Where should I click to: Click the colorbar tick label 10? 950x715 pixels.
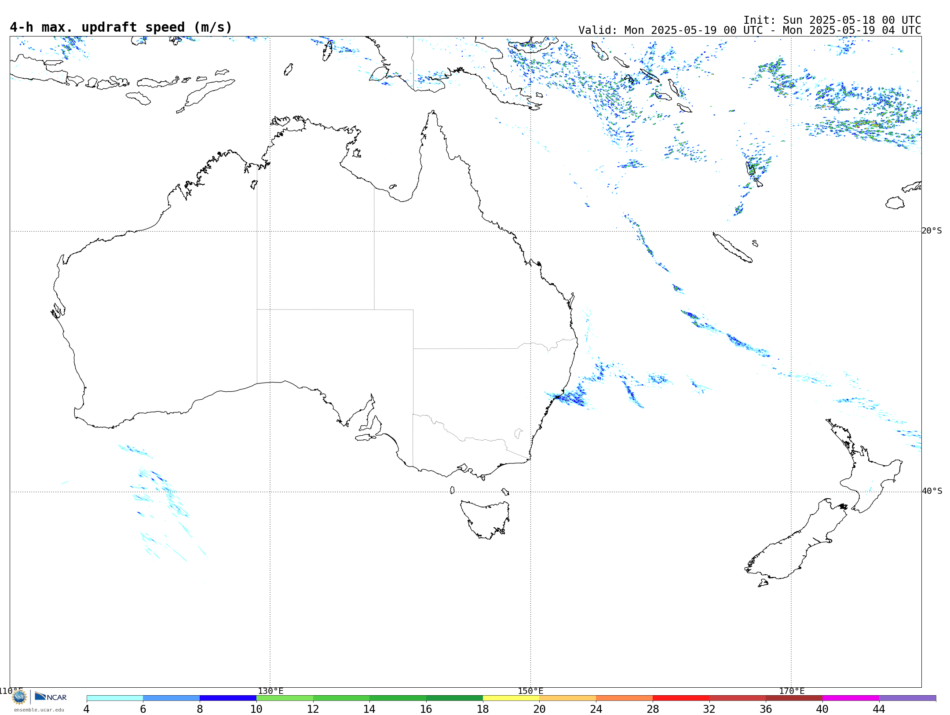pos(256,709)
